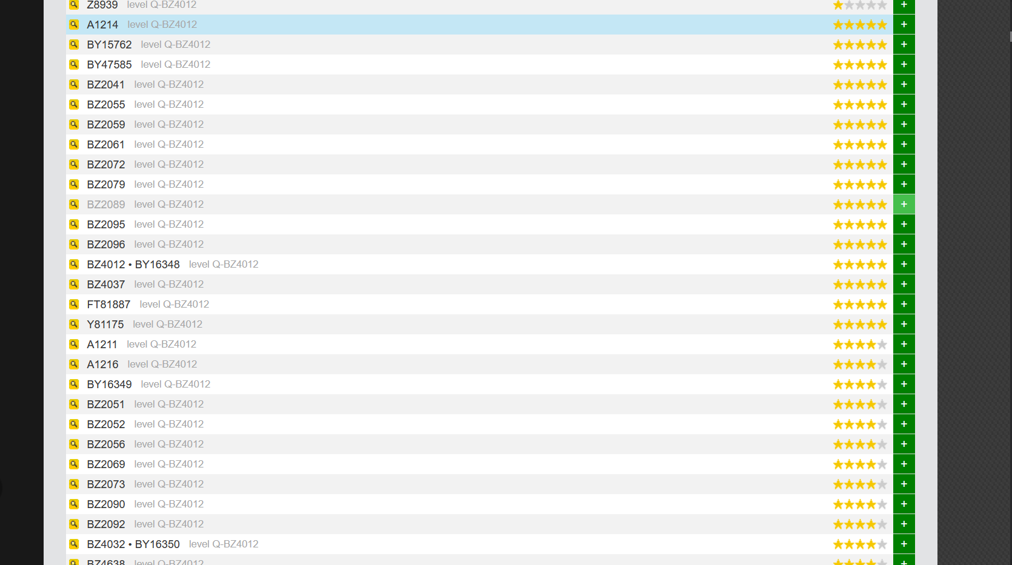Select the BZ2079 entry name
The image size is (1012, 565).
106,185
